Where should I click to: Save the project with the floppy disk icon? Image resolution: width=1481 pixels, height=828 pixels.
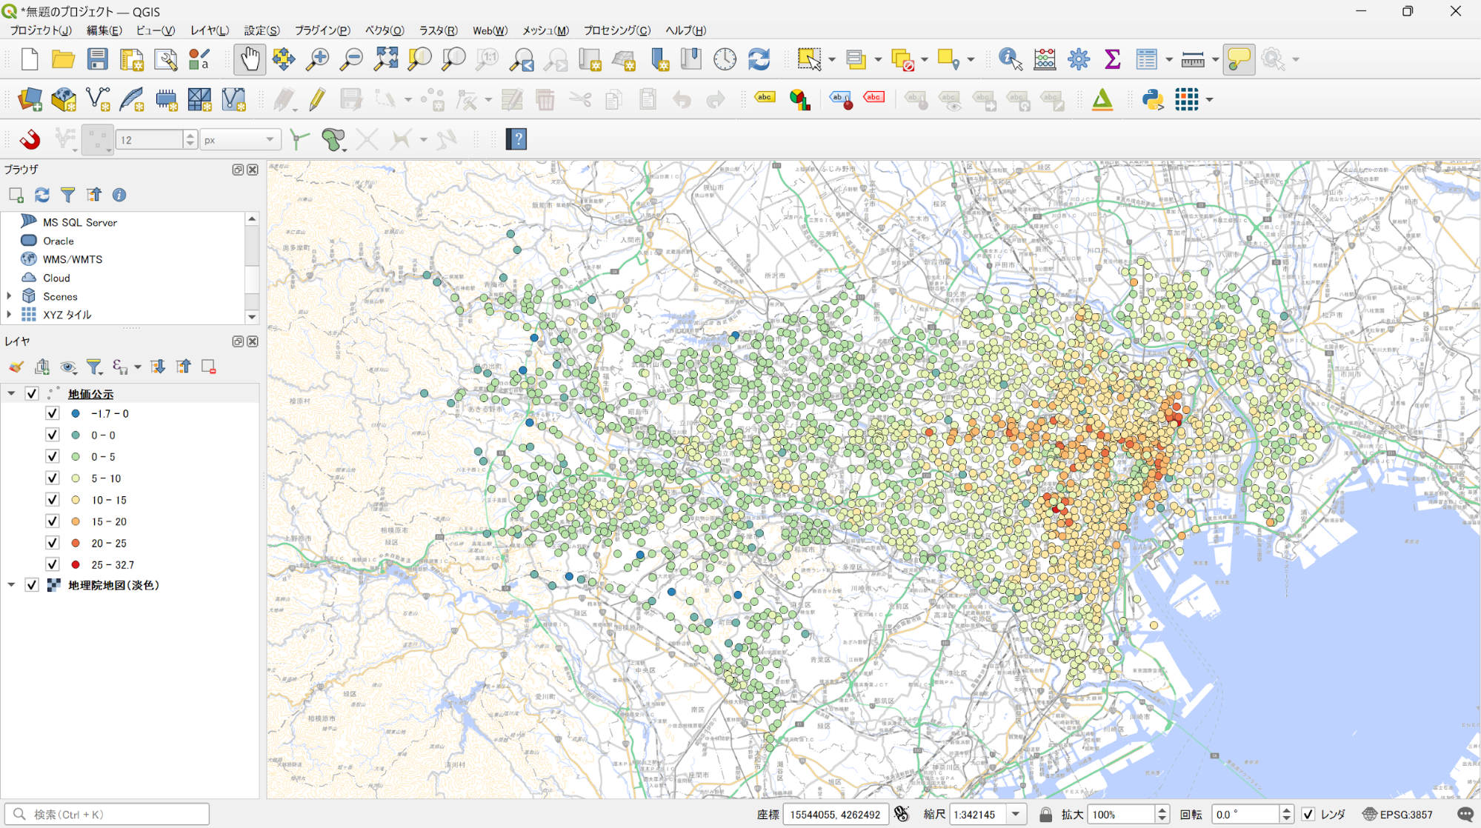coord(97,59)
